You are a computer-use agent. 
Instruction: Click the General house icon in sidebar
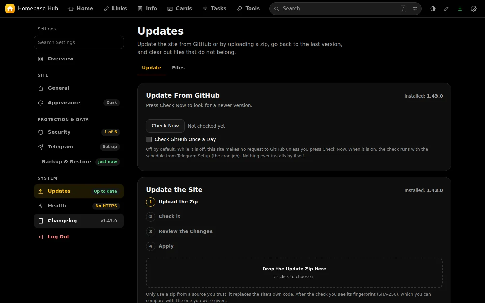coord(41,88)
